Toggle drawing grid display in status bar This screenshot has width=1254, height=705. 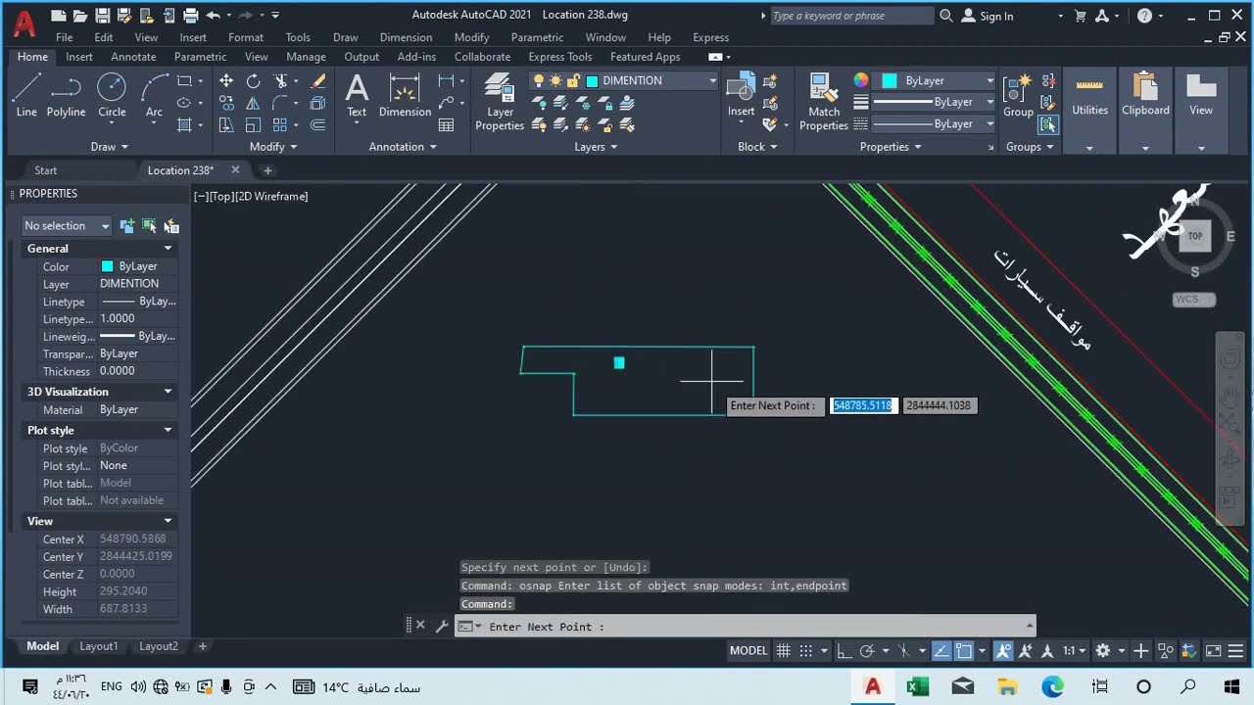[x=784, y=650]
